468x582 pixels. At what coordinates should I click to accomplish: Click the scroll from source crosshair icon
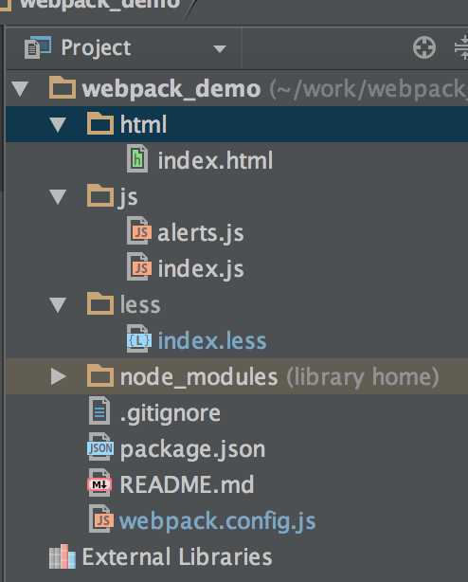[x=424, y=48]
